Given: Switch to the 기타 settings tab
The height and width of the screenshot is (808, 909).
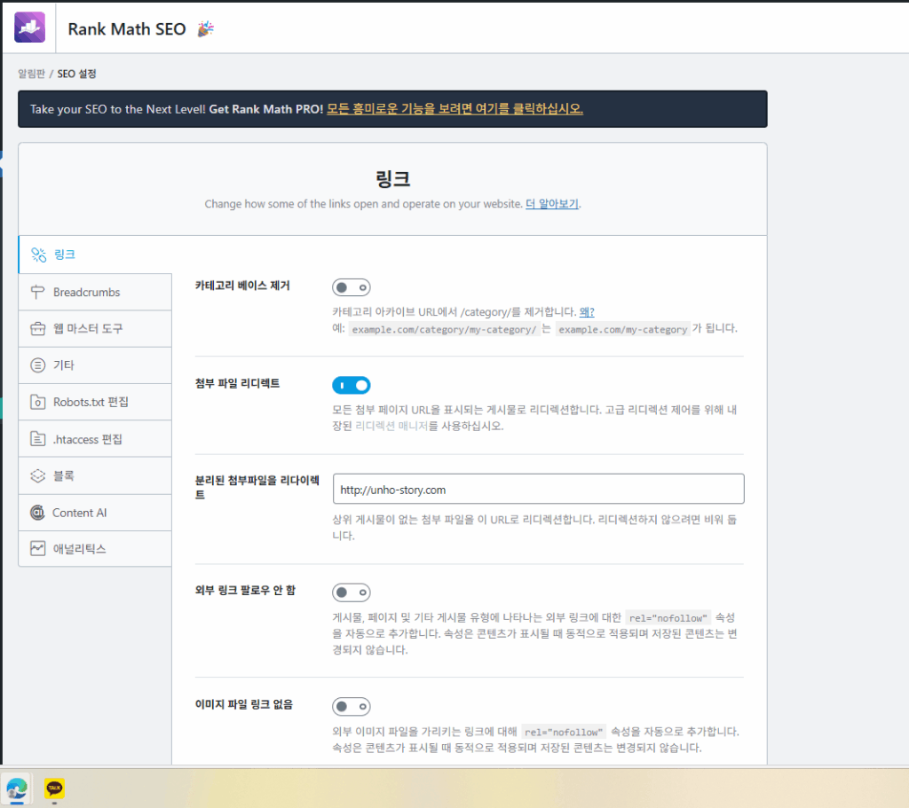Looking at the screenshot, I should (63, 365).
